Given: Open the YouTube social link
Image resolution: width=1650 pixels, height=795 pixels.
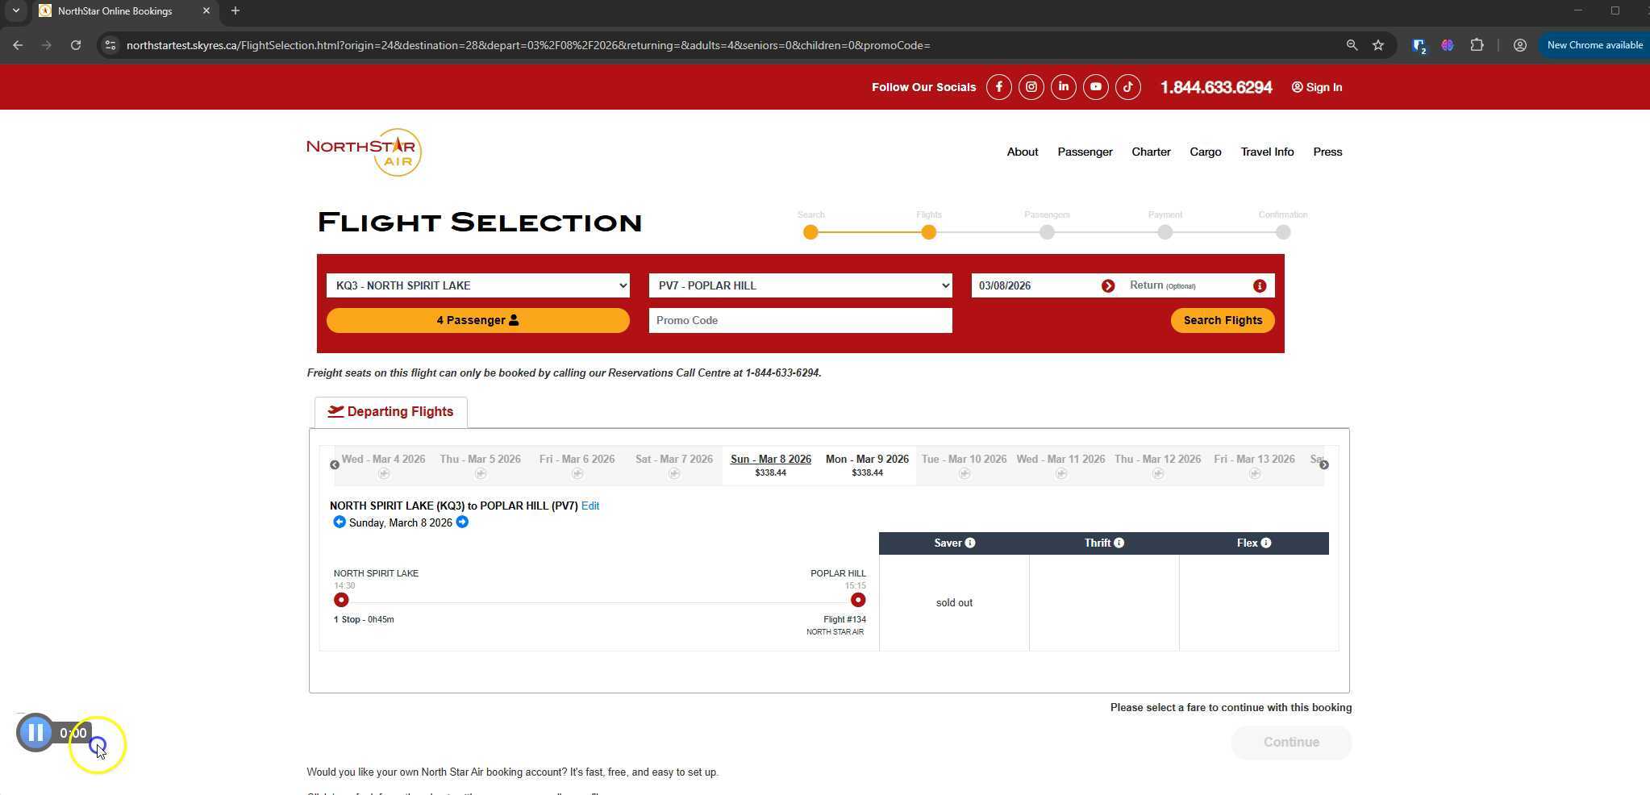Looking at the screenshot, I should pos(1095,87).
